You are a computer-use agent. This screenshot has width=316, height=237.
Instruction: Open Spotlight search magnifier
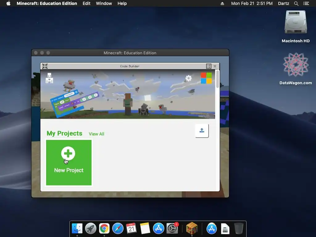[x=296, y=3]
